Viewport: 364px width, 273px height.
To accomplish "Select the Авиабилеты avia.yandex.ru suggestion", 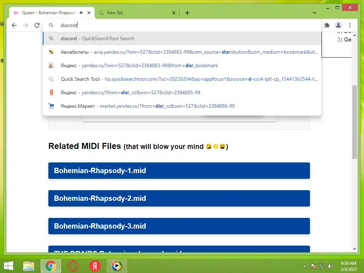I will (182, 52).
